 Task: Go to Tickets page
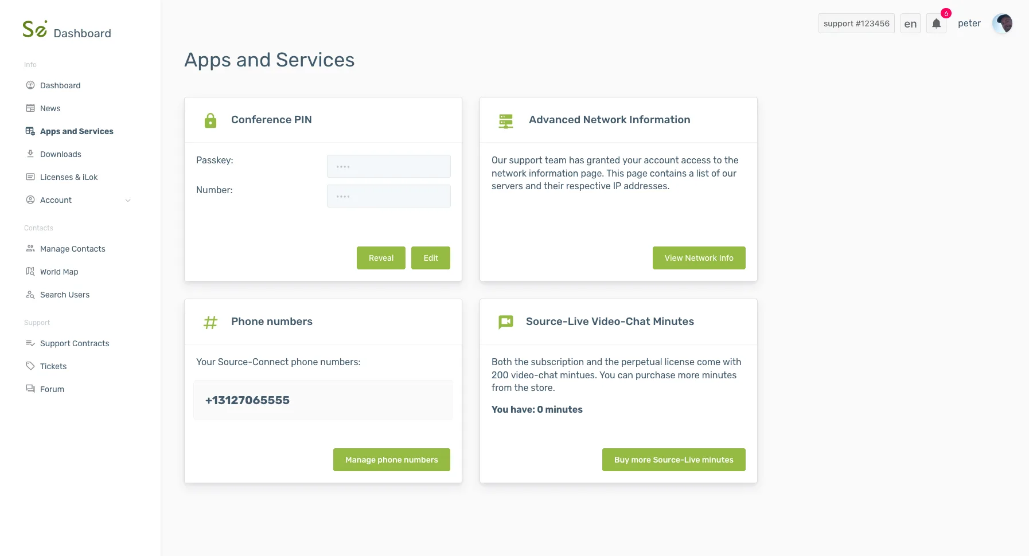(x=53, y=366)
